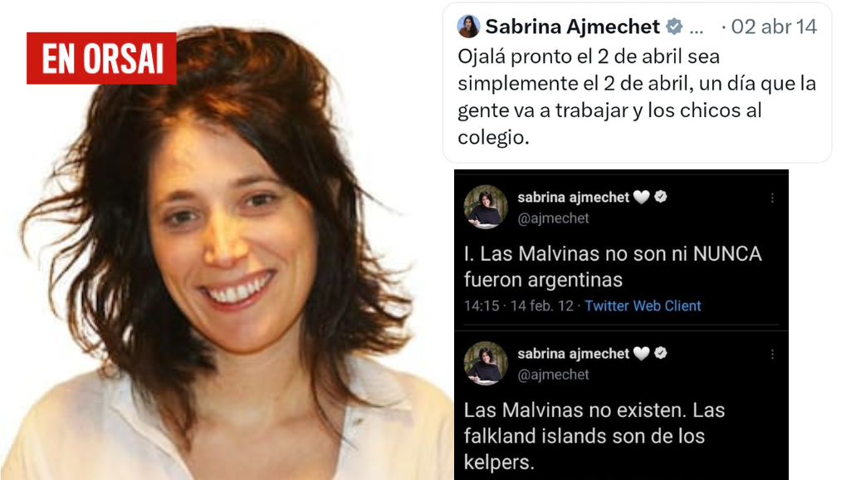Click the Sabrina Ajmechet name in top tweet

tap(572, 27)
